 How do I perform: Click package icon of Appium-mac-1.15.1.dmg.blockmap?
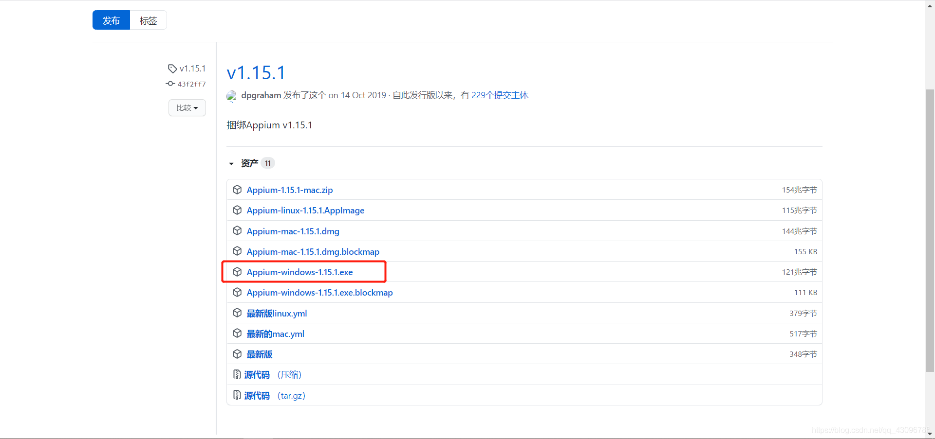tap(237, 251)
